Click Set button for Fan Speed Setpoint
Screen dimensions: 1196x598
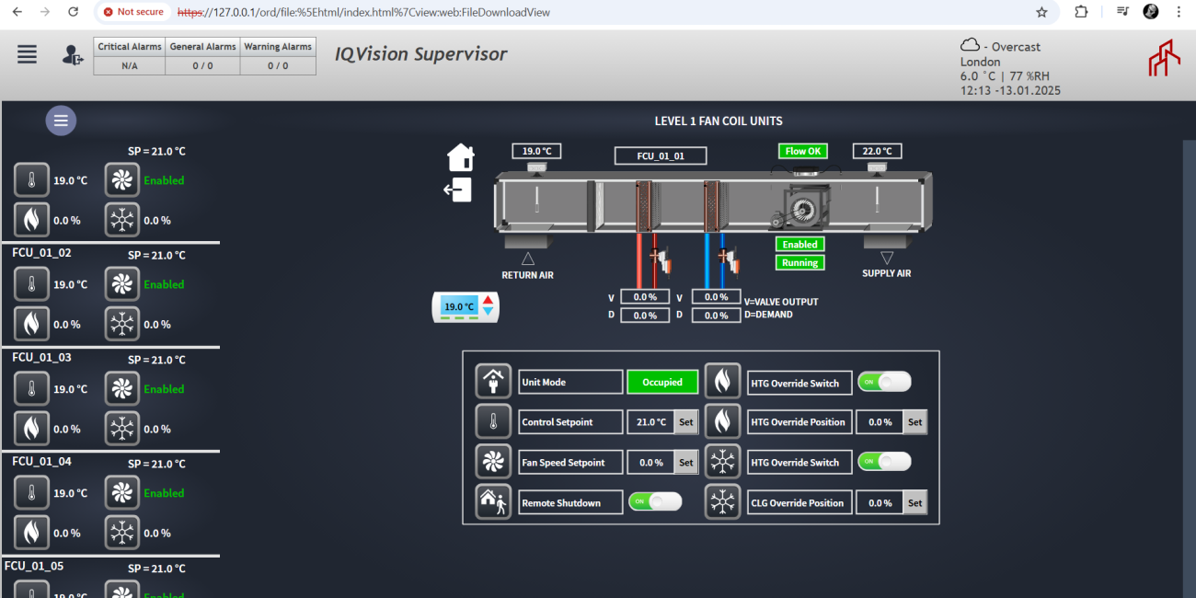click(x=686, y=463)
